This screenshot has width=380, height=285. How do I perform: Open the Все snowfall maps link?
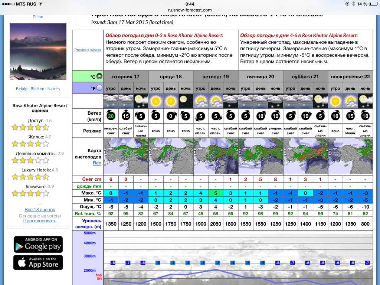[97, 163]
